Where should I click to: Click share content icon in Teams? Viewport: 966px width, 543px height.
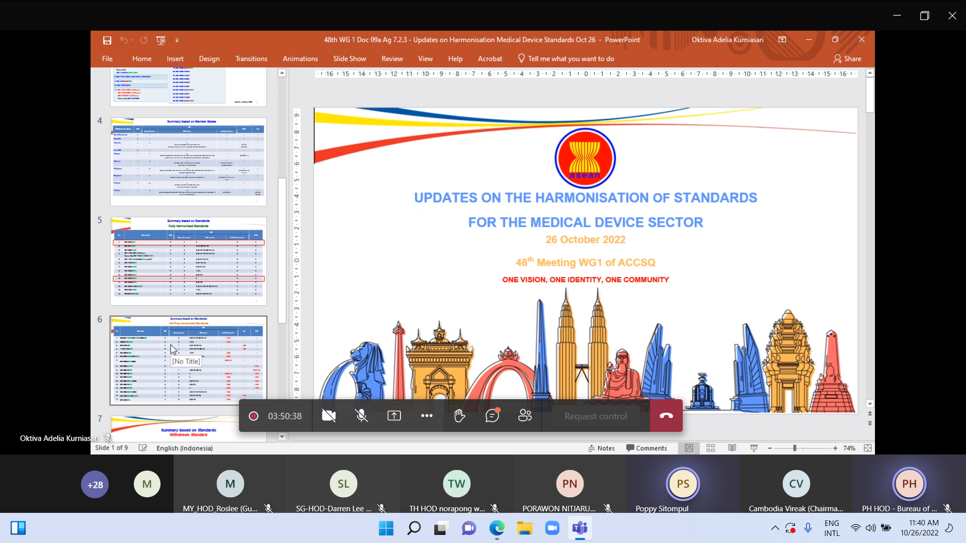pos(394,416)
